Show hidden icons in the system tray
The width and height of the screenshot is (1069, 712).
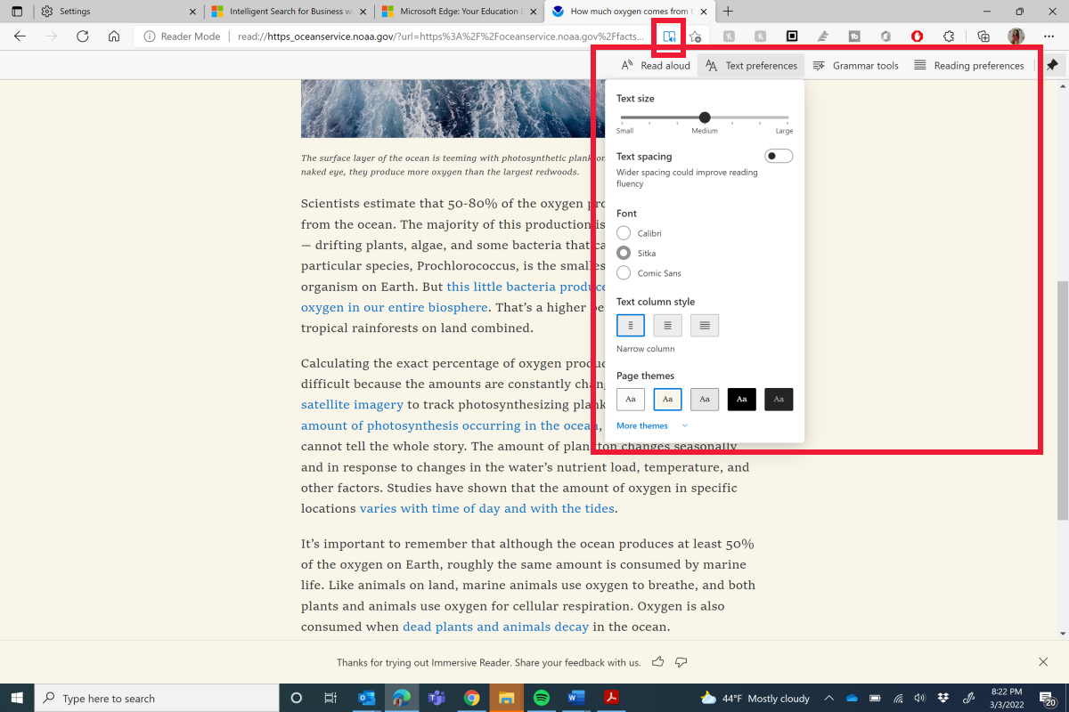828,698
